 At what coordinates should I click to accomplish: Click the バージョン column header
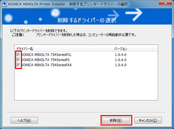pos(121,48)
